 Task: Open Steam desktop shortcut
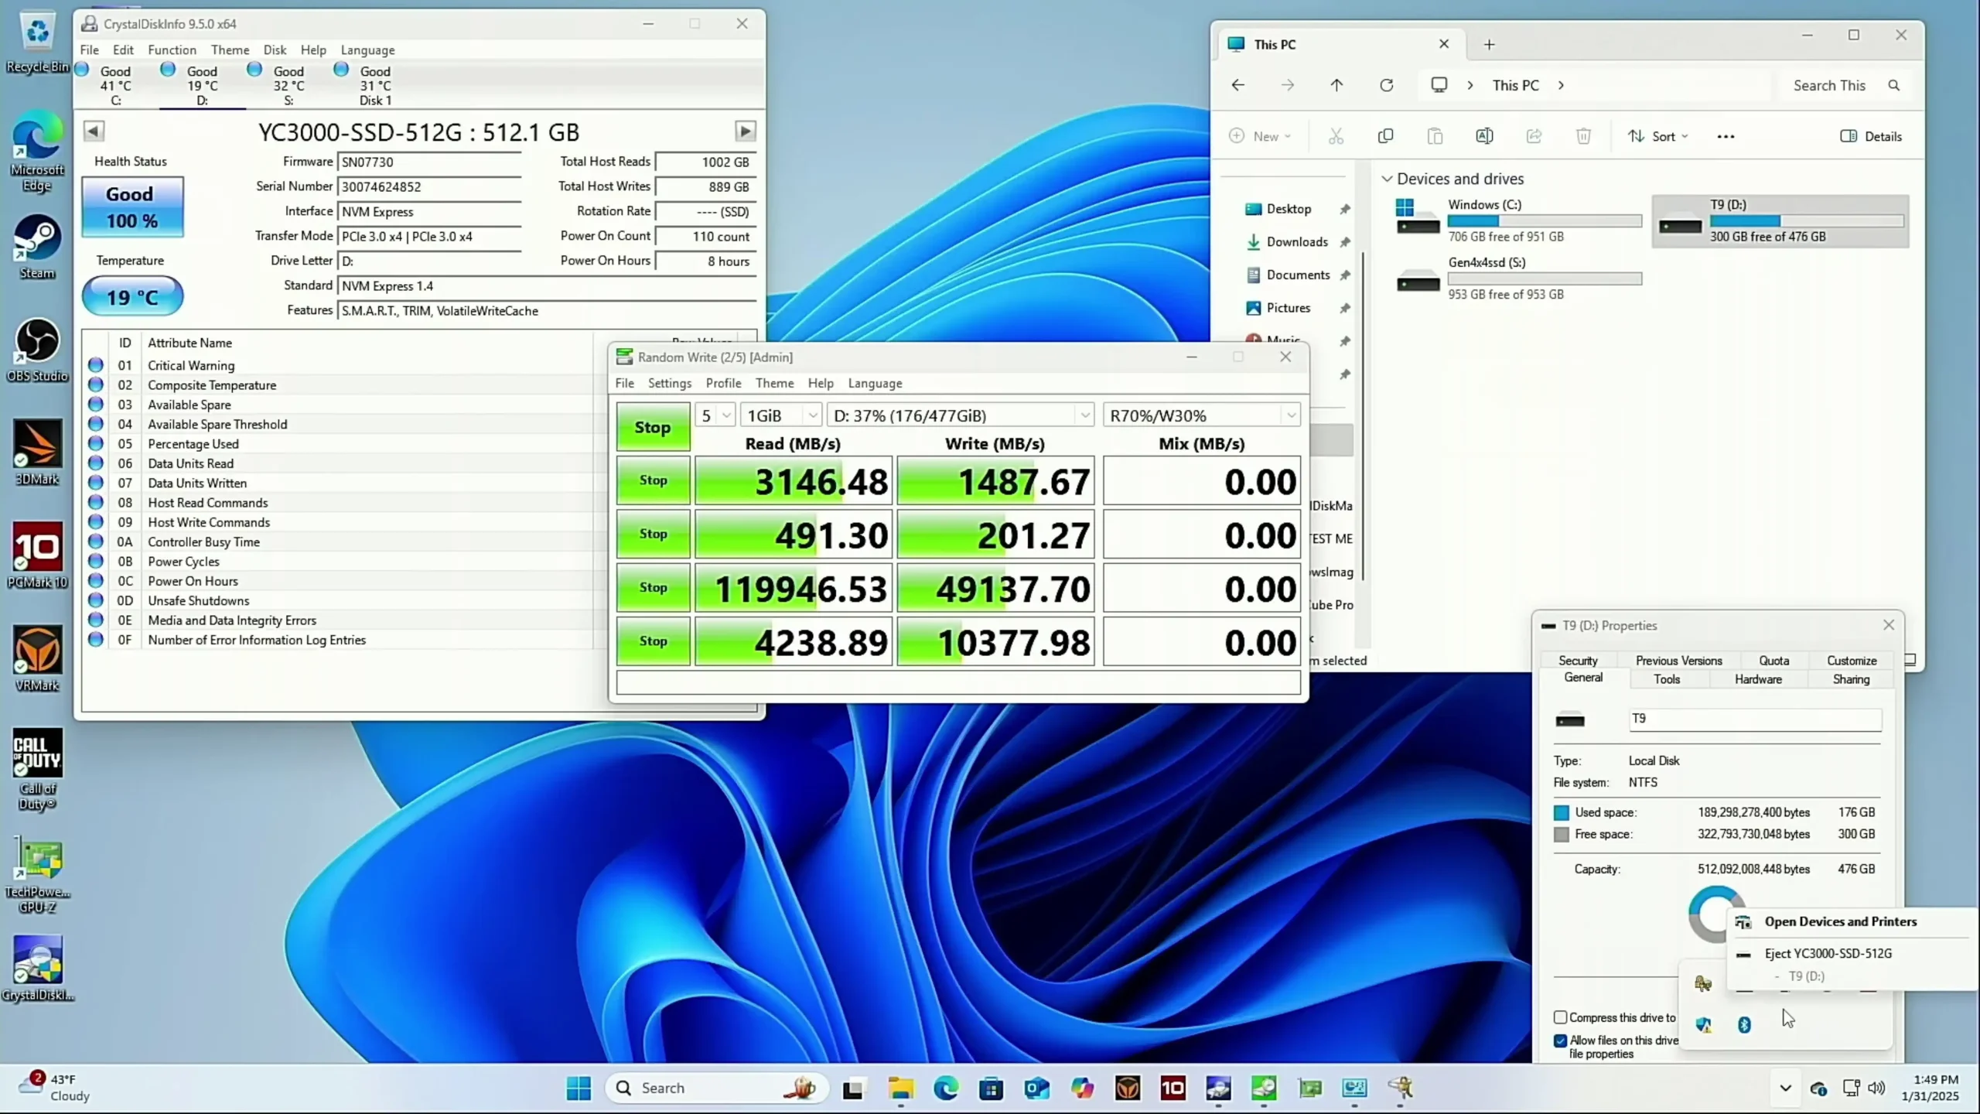coord(37,248)
